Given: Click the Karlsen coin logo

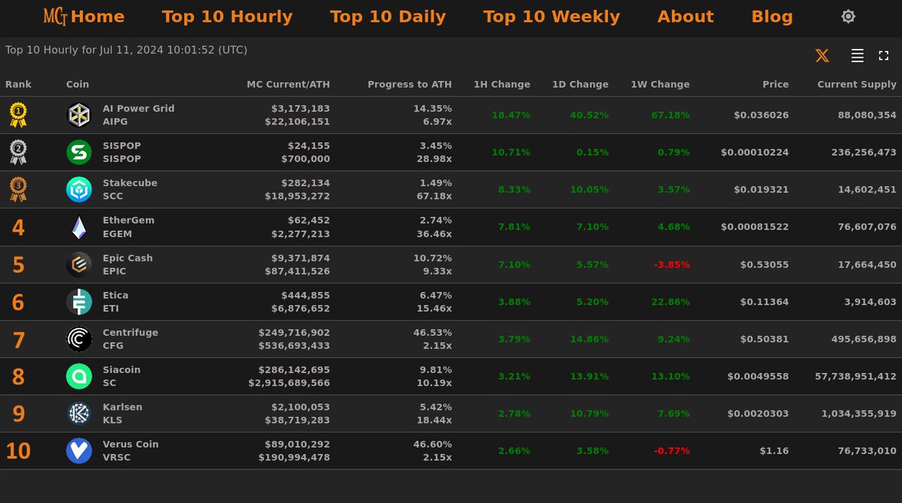Looking at the screenshot, I should pos(79,414).
